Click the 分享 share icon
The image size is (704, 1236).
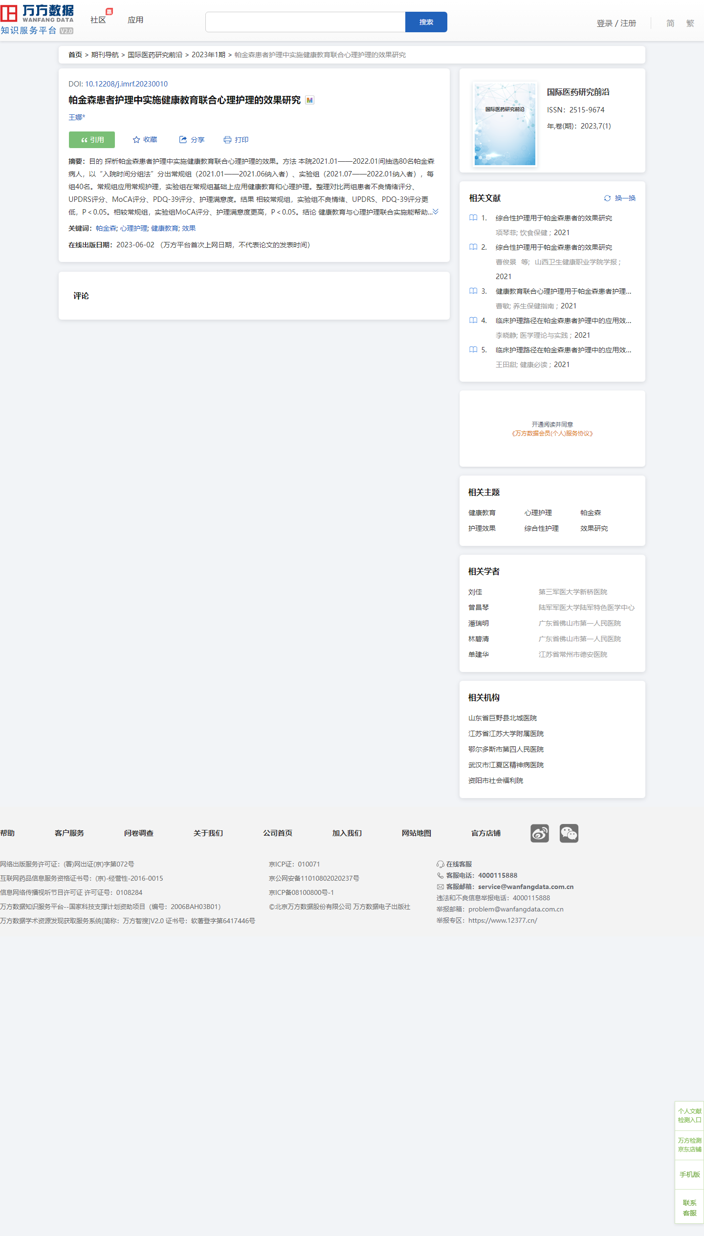[x=183, y=140]
